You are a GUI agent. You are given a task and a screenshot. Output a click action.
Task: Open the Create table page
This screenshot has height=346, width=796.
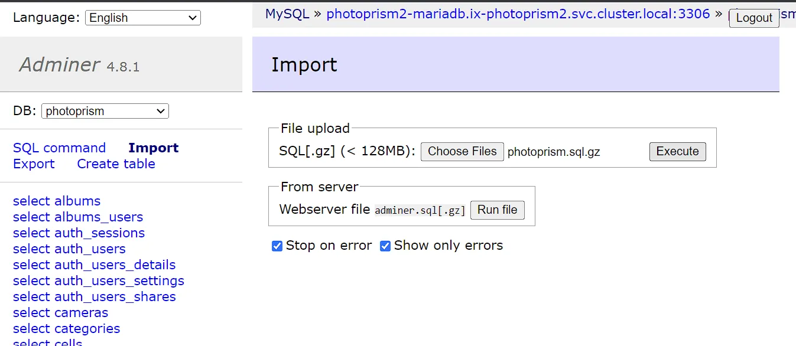[x=116, y=164]
